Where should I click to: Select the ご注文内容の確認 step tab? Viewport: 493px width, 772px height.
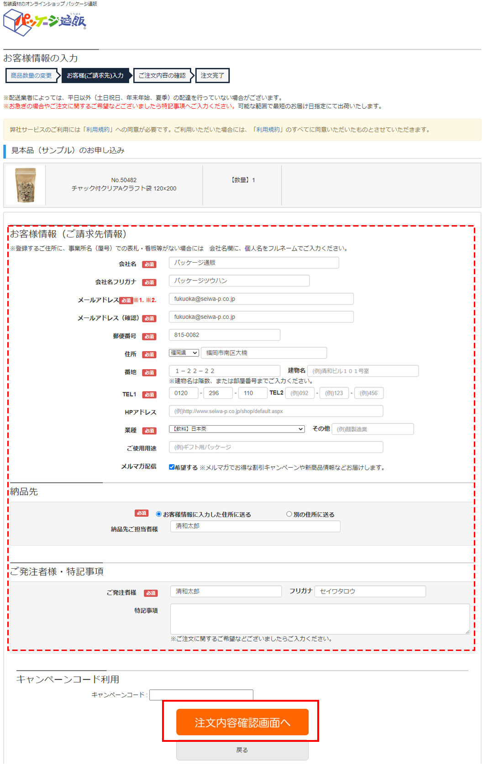pos(162,76)
